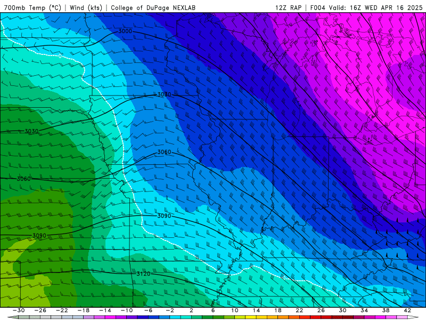The image size is (426, 320).
Task: Click the '-22' colorbar scale value
Action: (x=62, y=310)
